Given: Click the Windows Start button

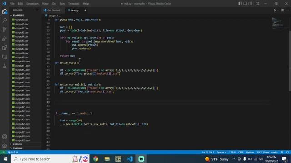Looking at the screenshot, I should click(x=5, y=159).
